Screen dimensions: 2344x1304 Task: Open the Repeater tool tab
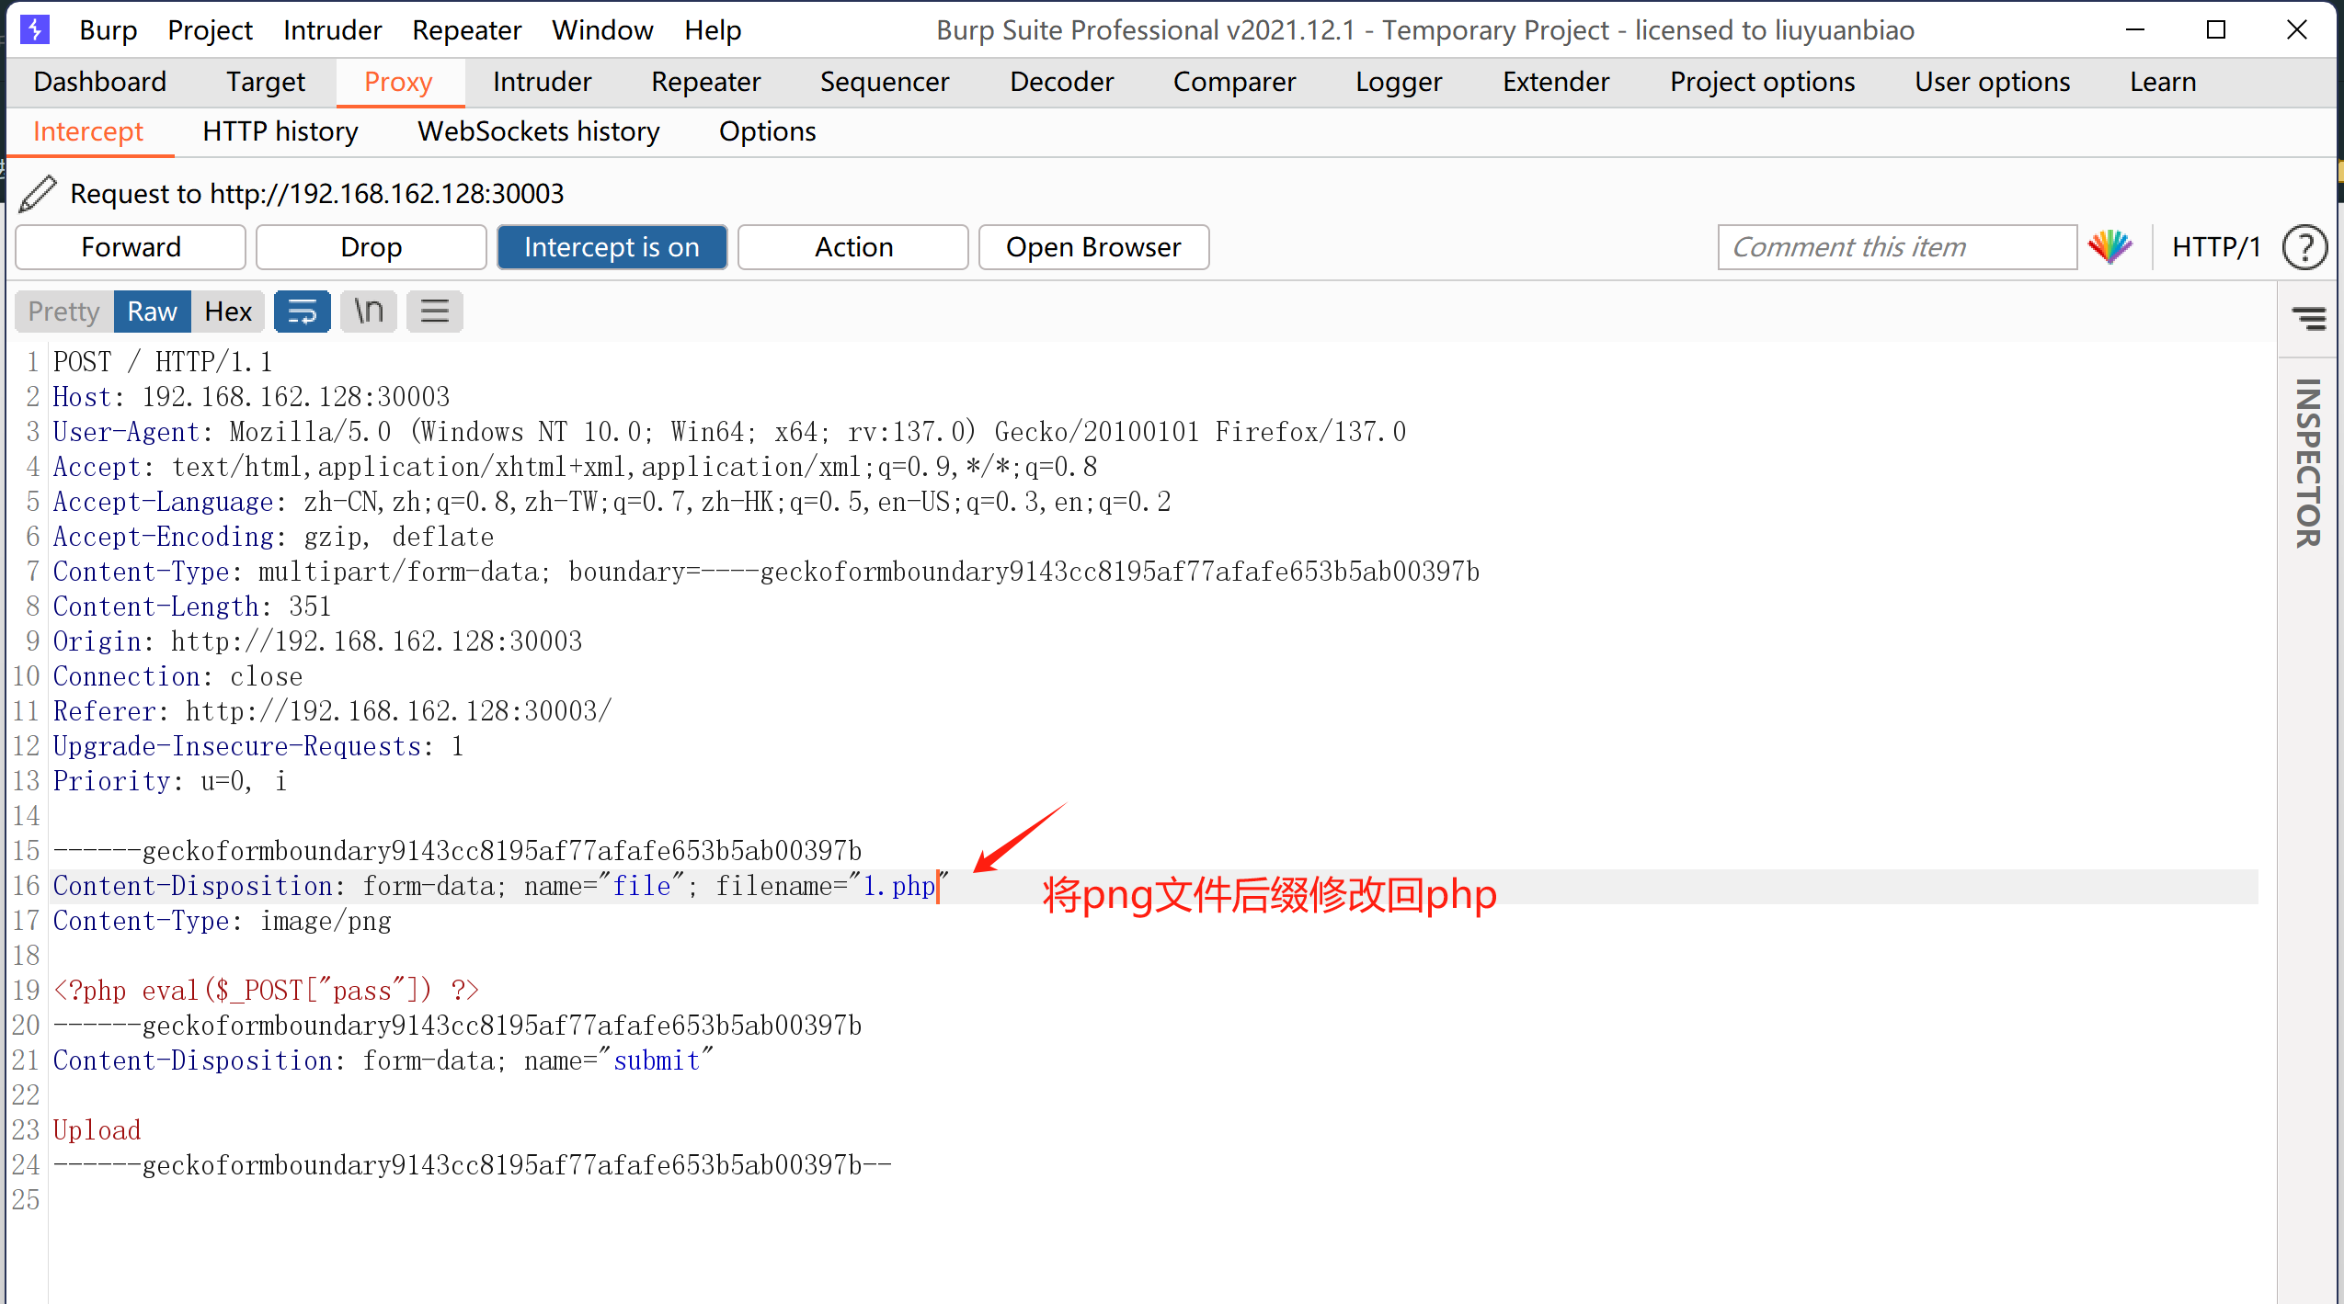point(705,82)
